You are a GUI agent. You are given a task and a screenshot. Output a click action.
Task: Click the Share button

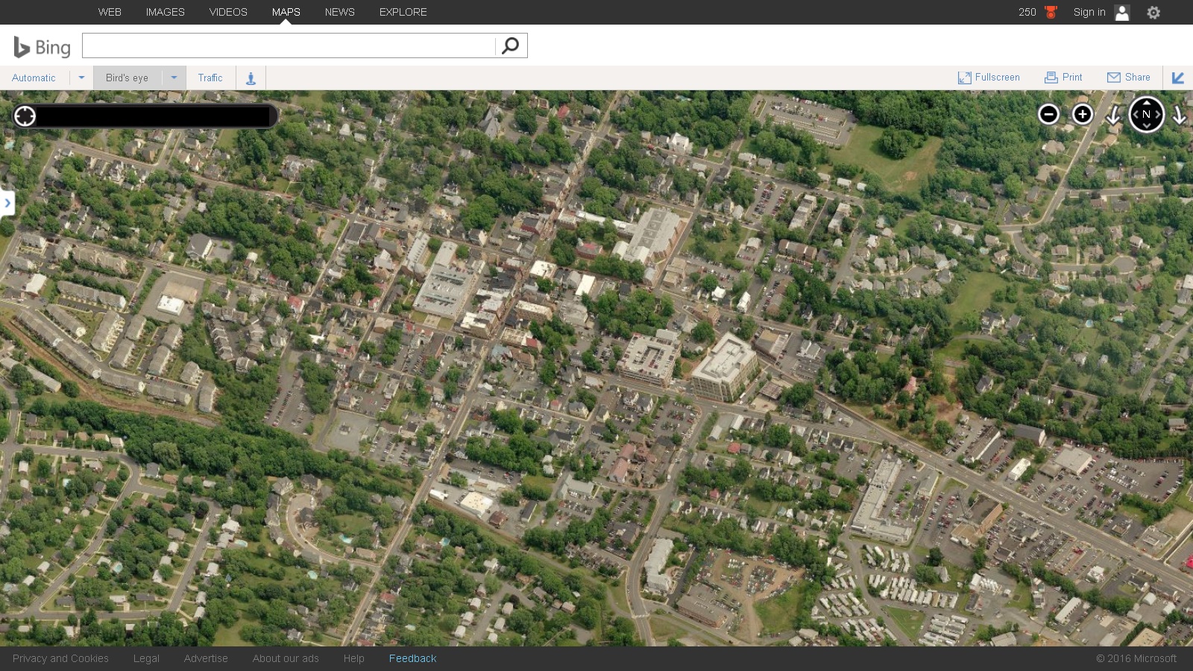(x=1129, y=78)
